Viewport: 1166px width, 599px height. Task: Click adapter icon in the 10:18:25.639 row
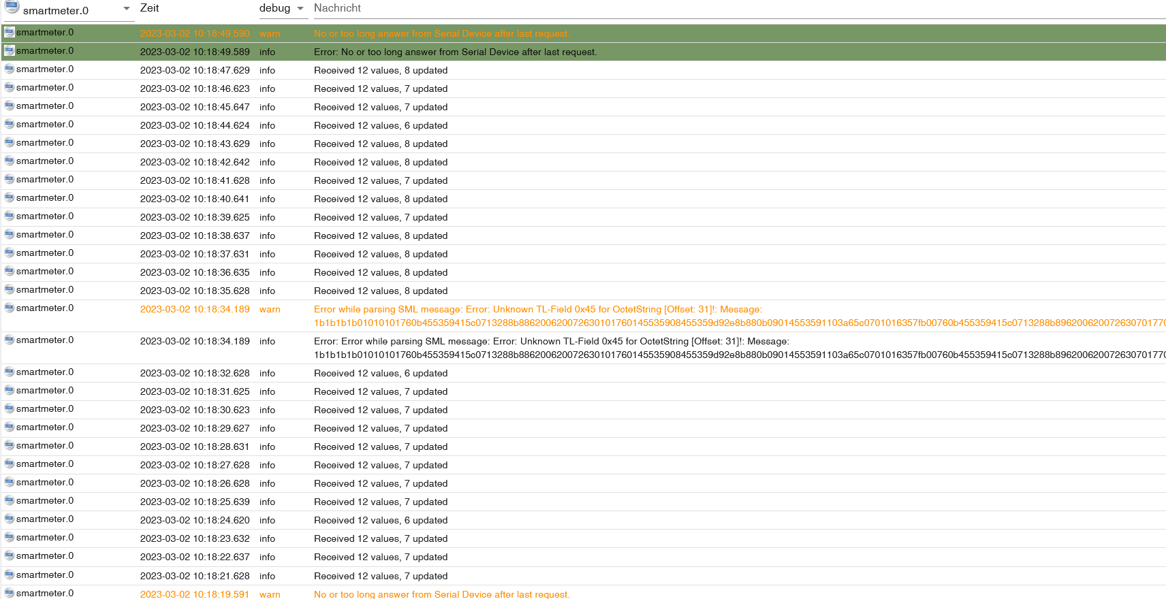[x=10, y=500]
